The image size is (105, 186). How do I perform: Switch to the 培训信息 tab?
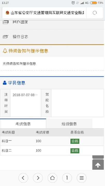tap(69, 124)
